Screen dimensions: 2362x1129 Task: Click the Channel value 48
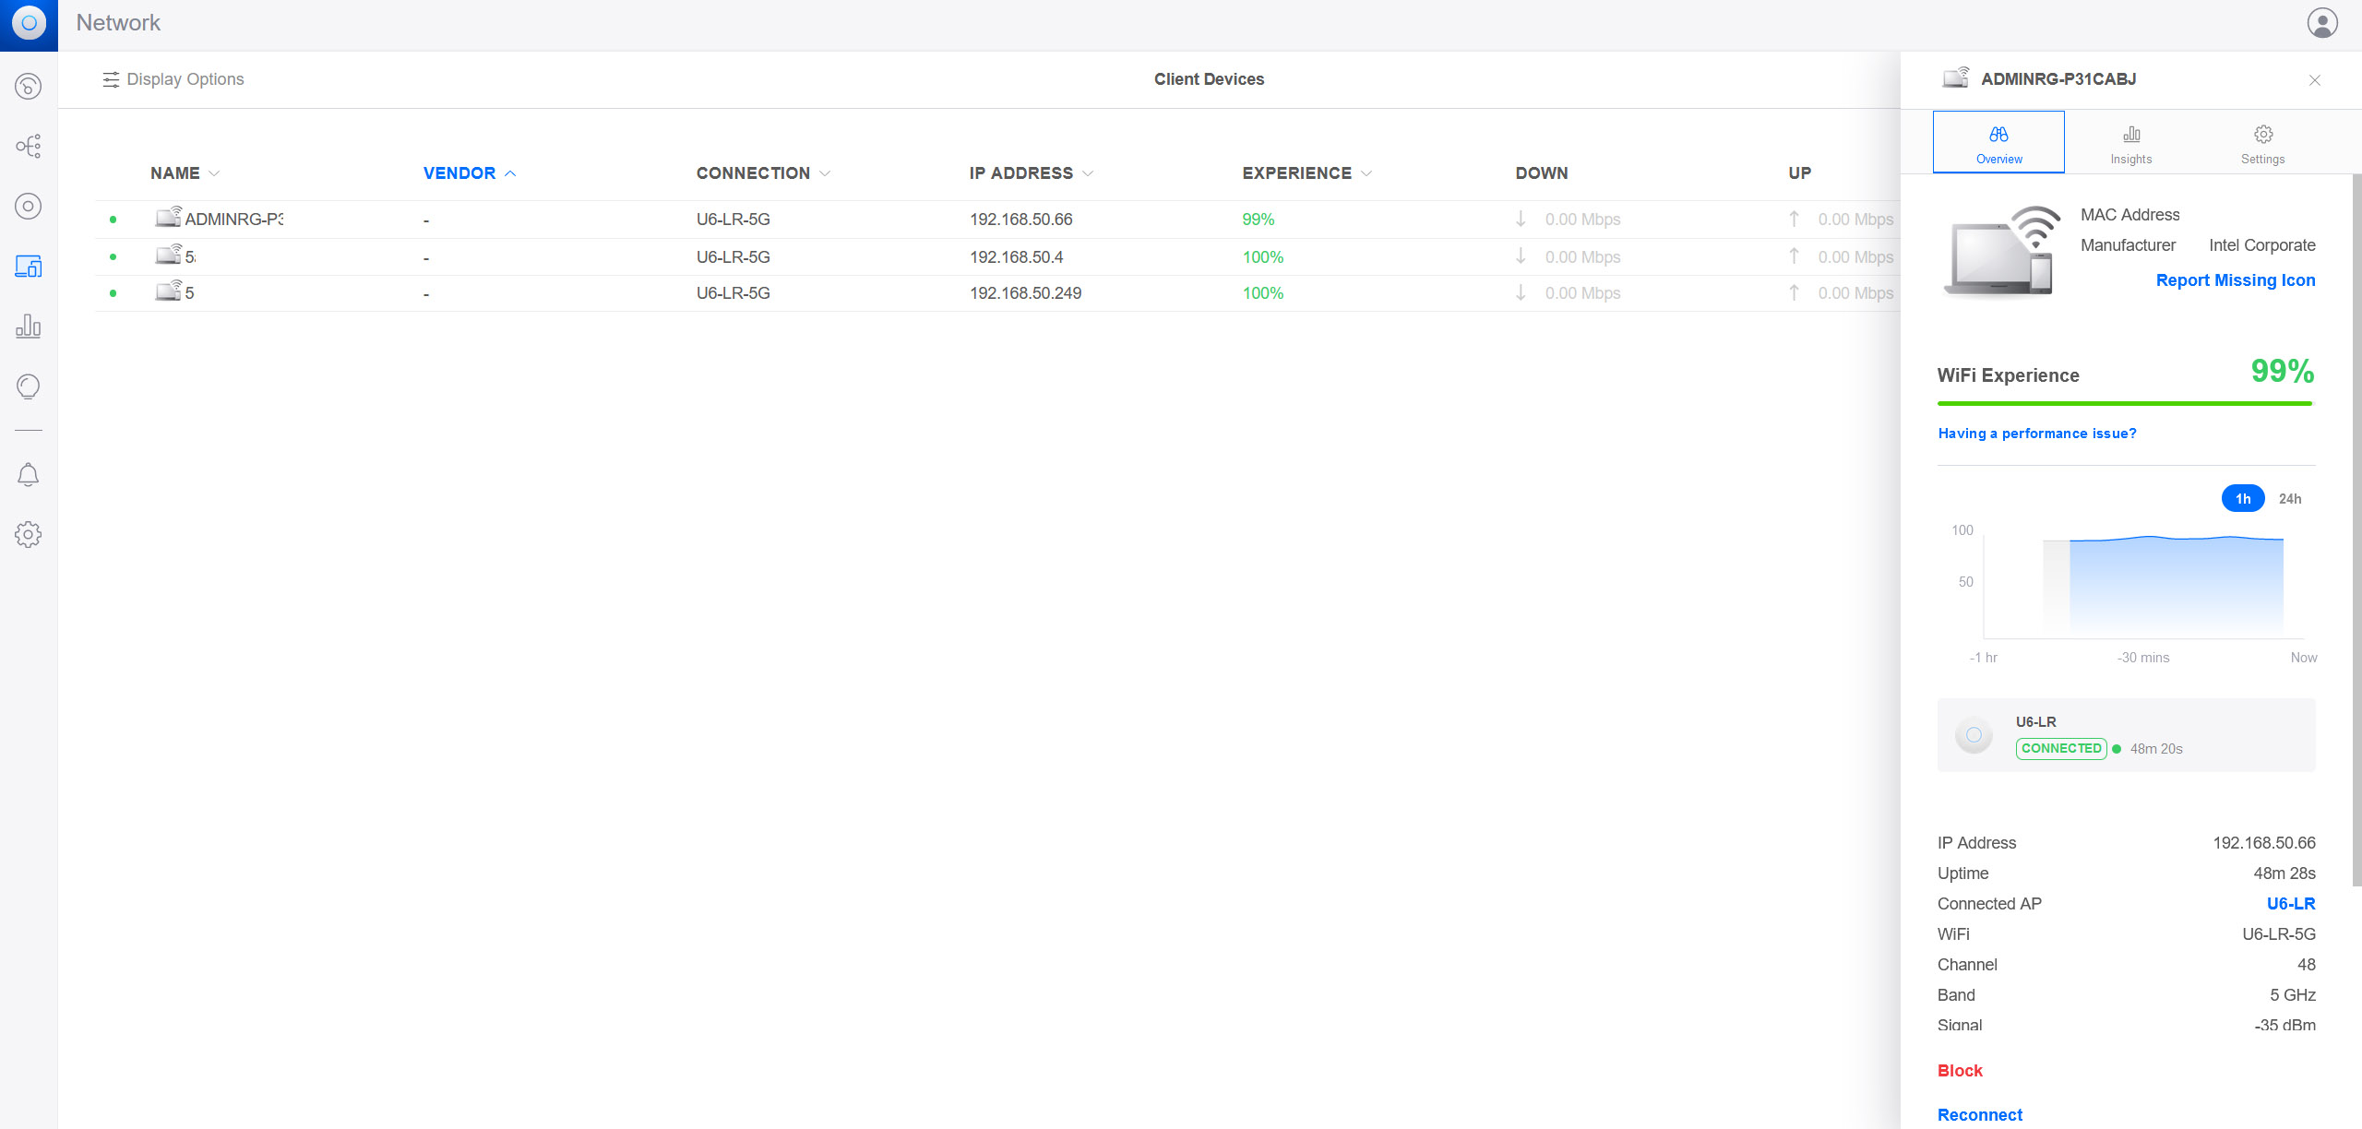coord(2307,965)
